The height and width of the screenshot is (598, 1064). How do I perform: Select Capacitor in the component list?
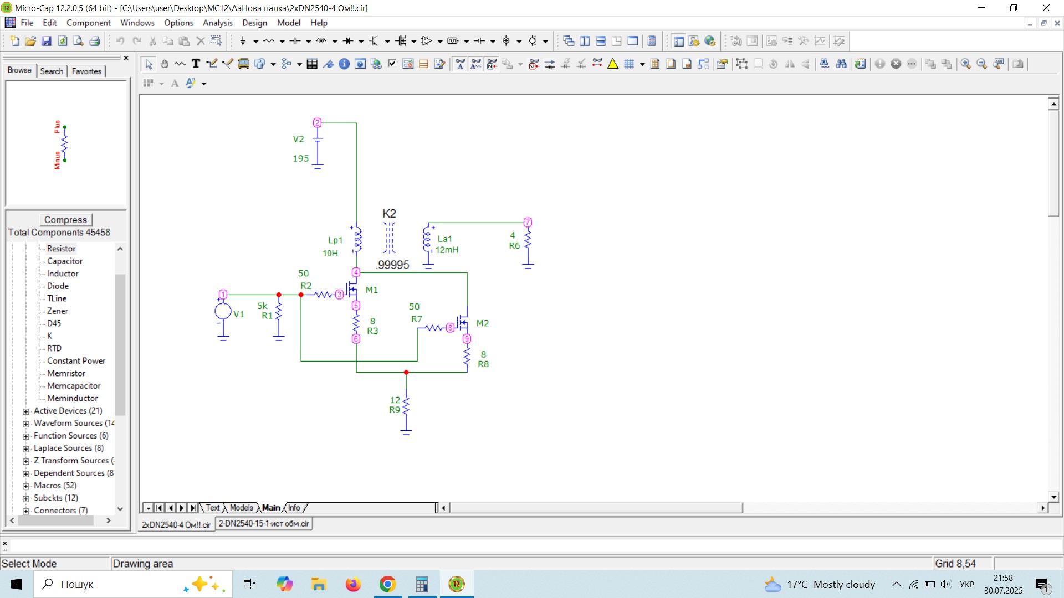65,261
